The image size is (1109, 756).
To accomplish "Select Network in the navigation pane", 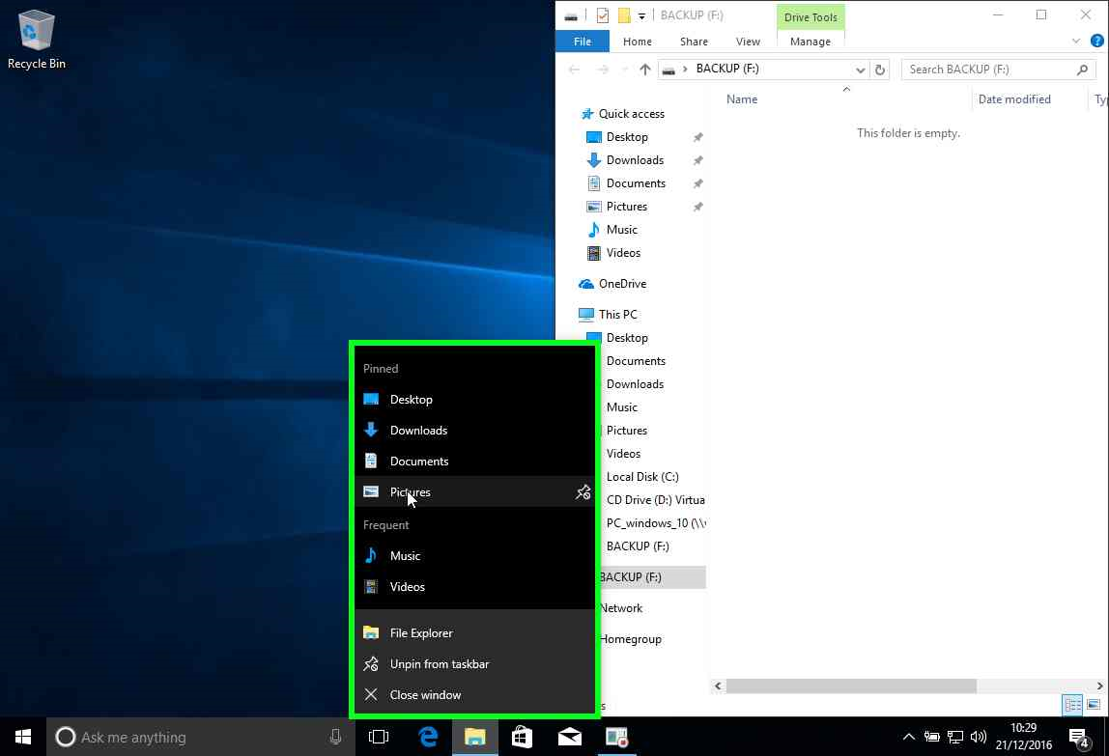I will (621, 608).
